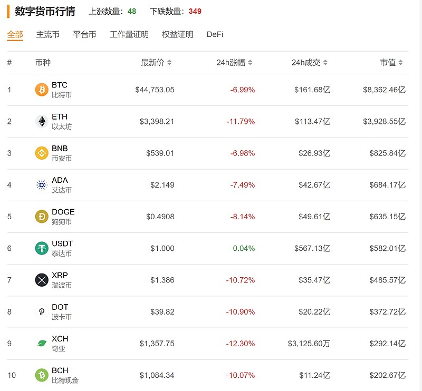Image resolution: width=422 pixels, height=391 pixels.
Task: Click the BNB coin icon
Action: pyautogui.click(x=42, y=153)
